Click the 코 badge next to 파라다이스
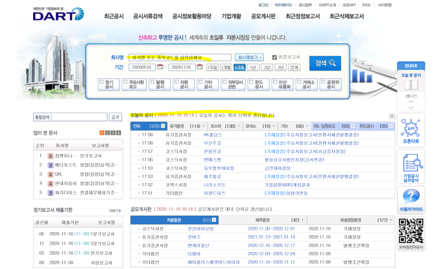The image size is (442, 269). point(50,193)
